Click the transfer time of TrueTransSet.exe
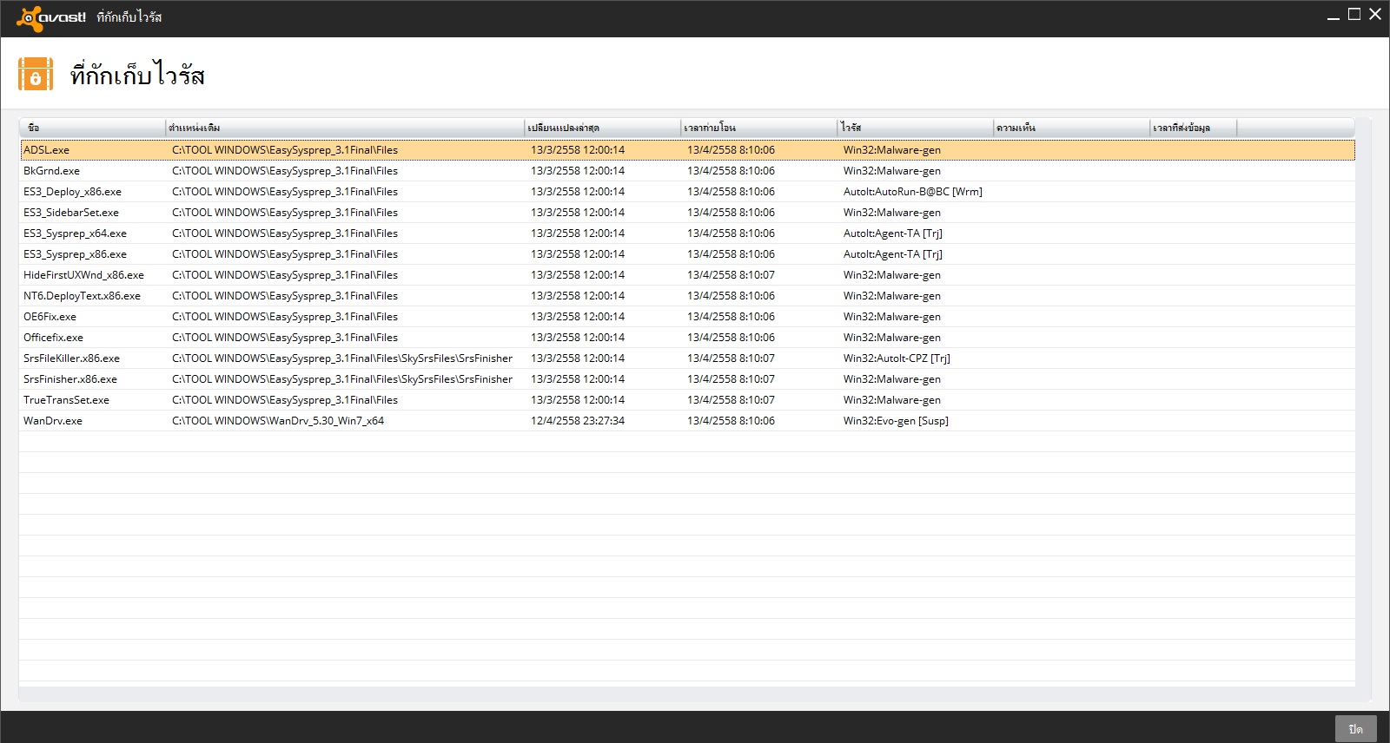The image size is (1390, 743). tap(731, 400)
